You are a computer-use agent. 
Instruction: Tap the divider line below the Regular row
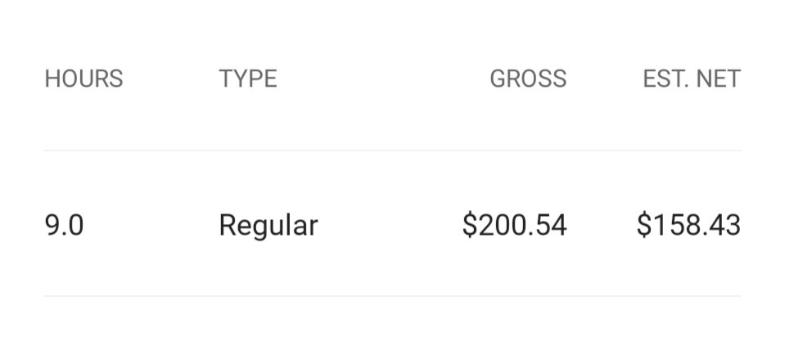pos(393,296)
